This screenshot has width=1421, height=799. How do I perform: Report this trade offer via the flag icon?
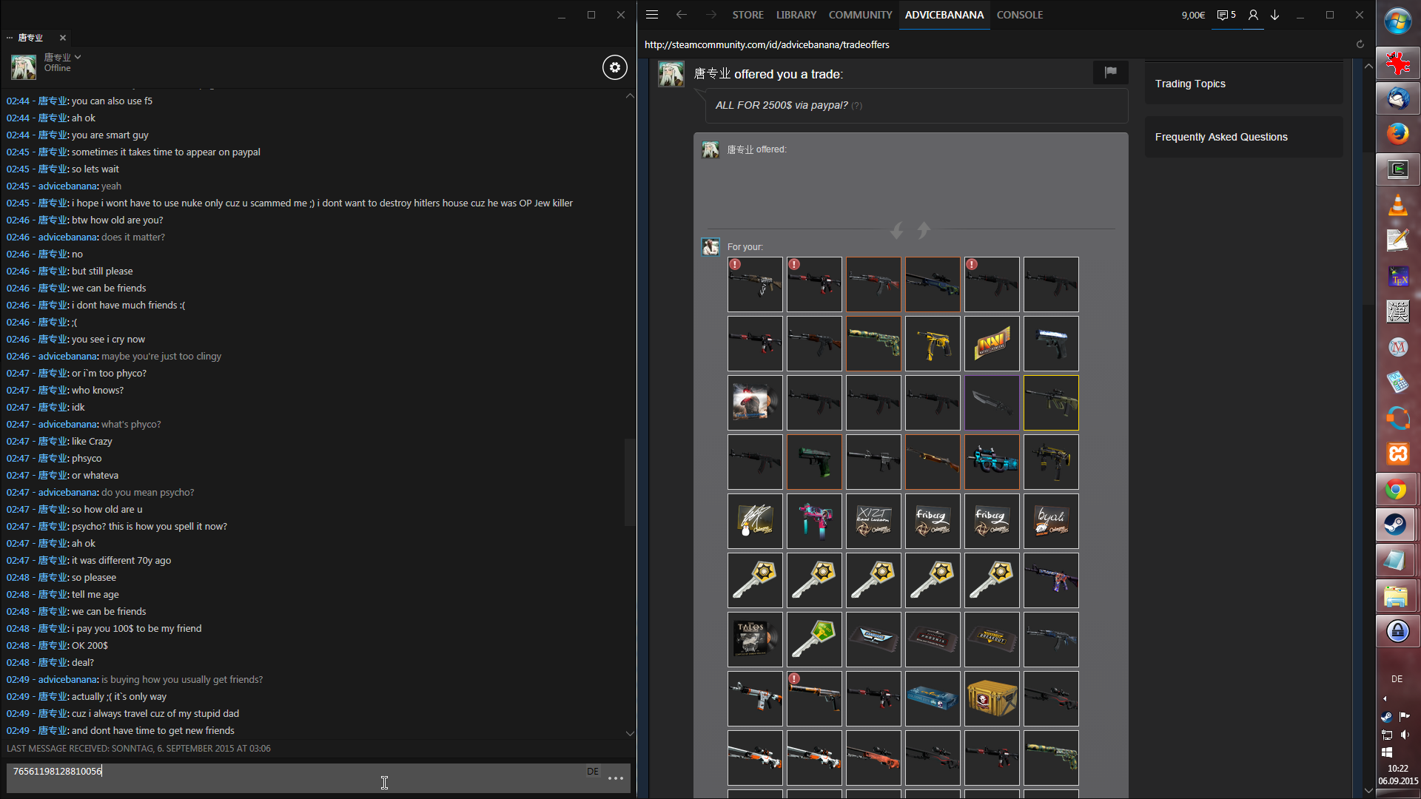click(x=1110, y=72)
